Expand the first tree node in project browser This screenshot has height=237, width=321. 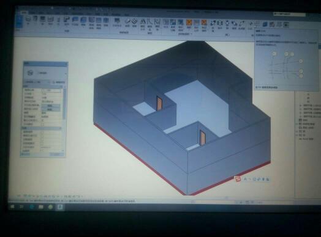[301, 106]
